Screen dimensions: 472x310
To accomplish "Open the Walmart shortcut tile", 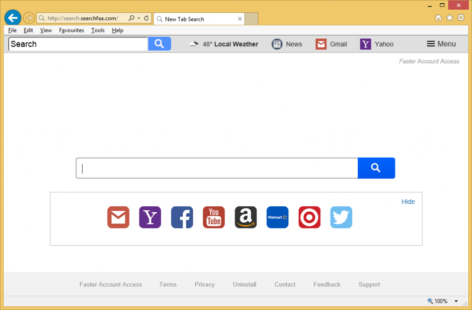I will click(277, 217).
